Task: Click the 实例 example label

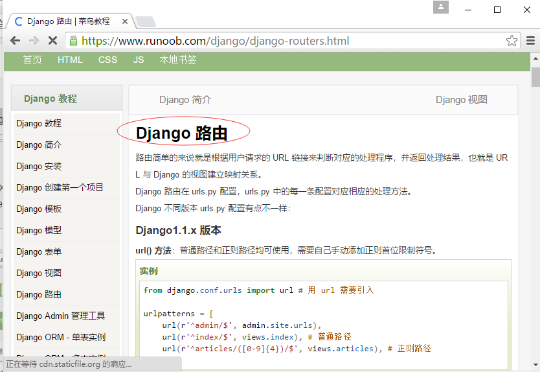Action: point(148,271)
